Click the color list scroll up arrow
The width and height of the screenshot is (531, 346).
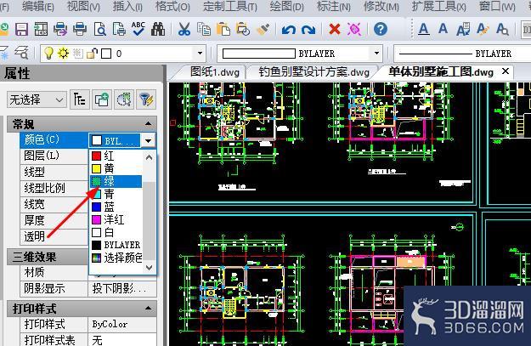point(149,157)
